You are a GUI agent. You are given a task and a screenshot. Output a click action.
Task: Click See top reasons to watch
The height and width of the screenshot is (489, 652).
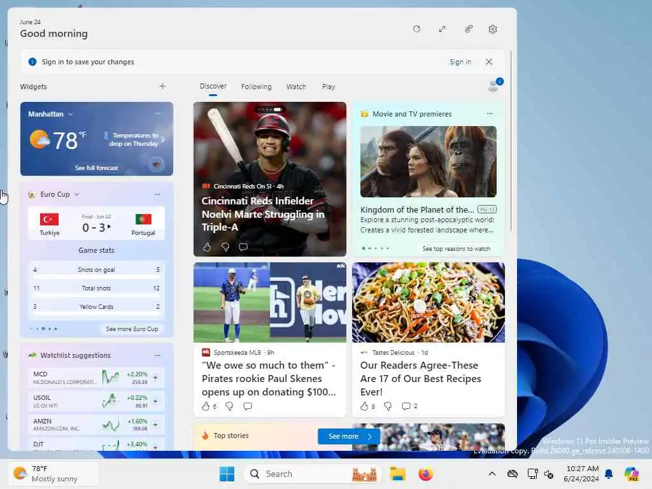click(x=456, y=249)
